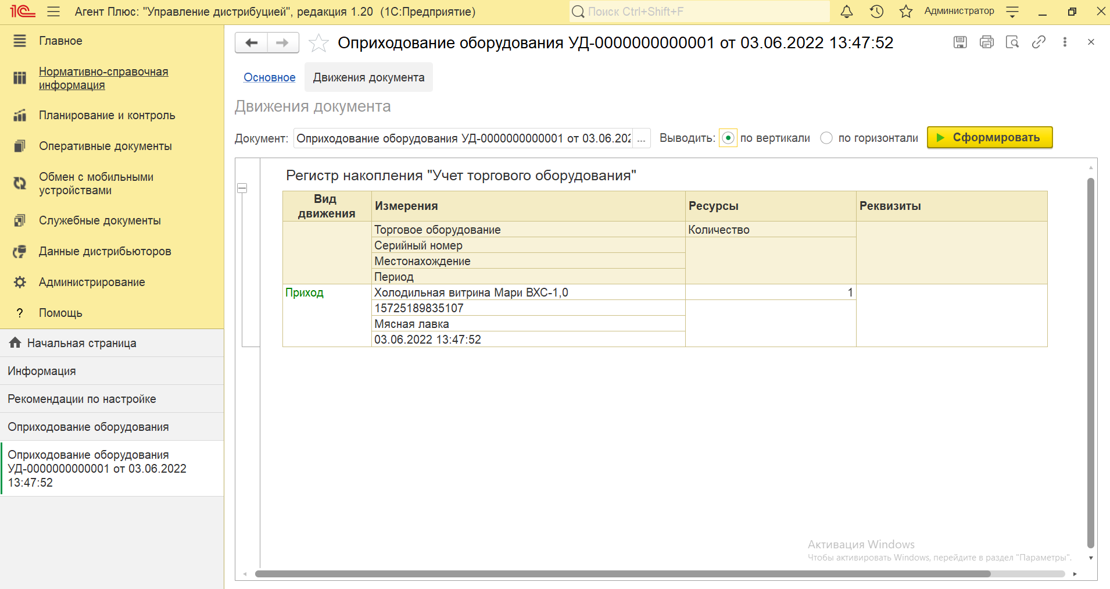Open the three-dot more actions menu

pos(1065,42)
